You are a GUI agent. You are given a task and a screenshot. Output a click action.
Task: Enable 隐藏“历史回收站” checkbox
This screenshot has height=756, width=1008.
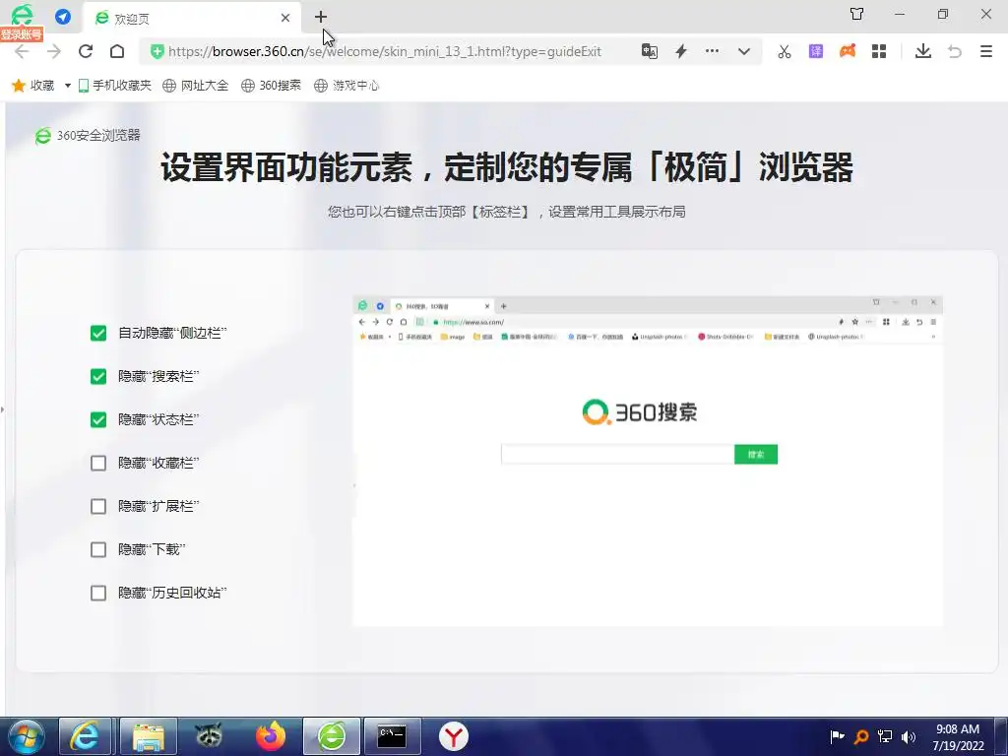98,593
